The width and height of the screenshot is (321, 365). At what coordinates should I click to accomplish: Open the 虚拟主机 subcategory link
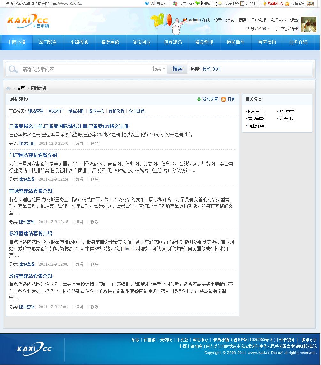pos(96,111)
